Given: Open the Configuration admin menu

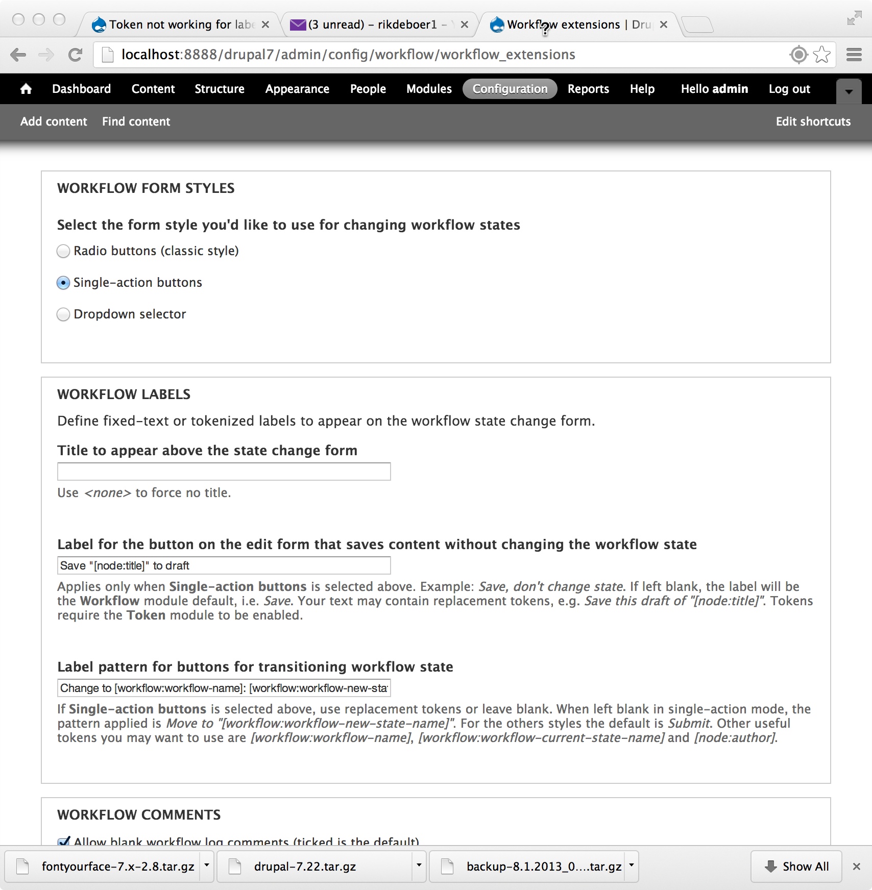Looking at the screenshot, I should (510, 89).
